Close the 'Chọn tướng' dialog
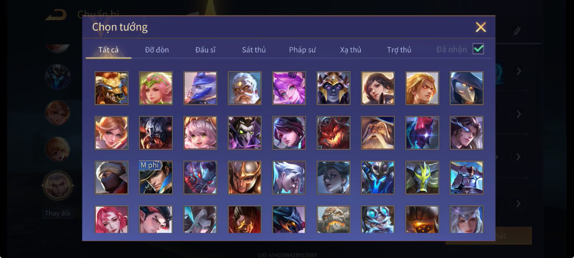 tap(481, 27)
